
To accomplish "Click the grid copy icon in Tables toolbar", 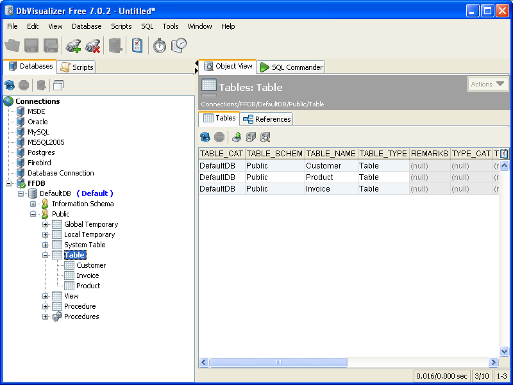I will point(251,137).
